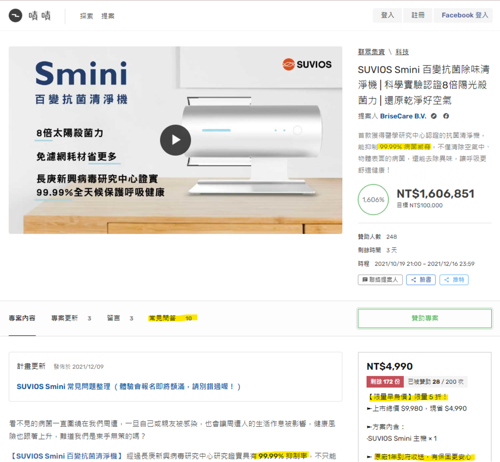Screen dimensions: 500x462
Task: Click the 原廠1年到府收送 warranty text
Action: (x=422, y=457)
